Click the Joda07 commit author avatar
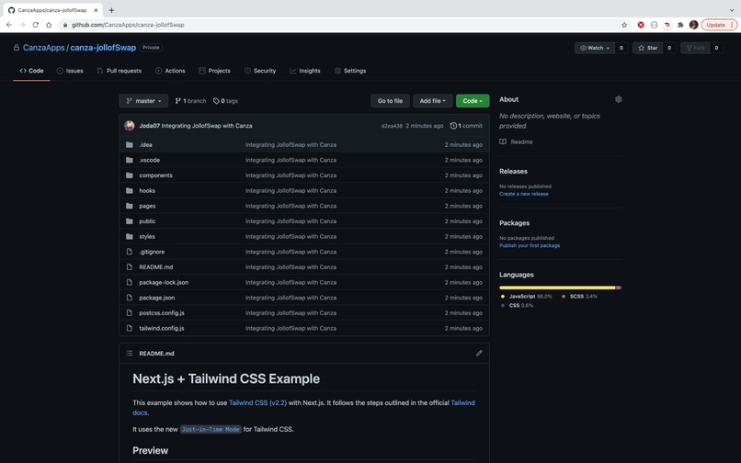Image resolution: width=741 pixels, height=463 pixels. tap(129, 126)
